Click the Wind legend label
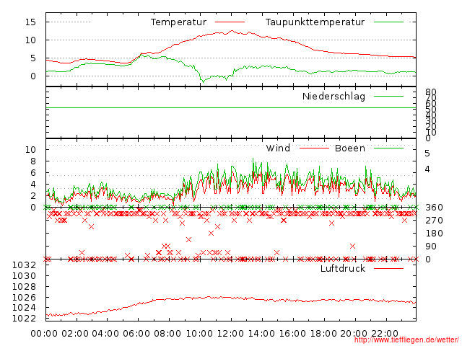 [278, 148]
